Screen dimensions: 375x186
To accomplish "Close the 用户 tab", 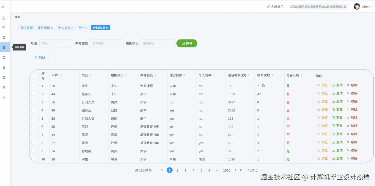I will [86, 28].
